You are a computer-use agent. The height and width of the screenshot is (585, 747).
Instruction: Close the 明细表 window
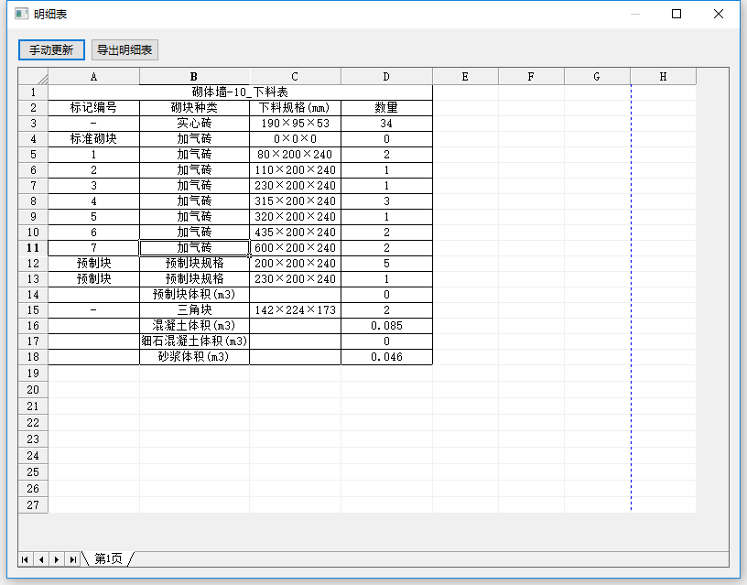(719, 14)
